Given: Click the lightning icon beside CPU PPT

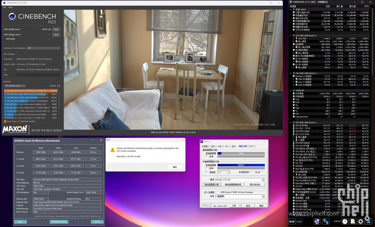Looking at the screenshot, I should point(294,186).
